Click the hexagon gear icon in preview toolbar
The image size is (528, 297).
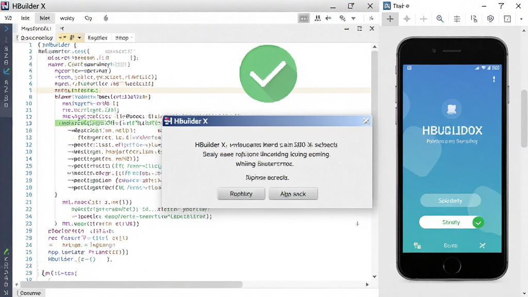click(x=490, y=19)
